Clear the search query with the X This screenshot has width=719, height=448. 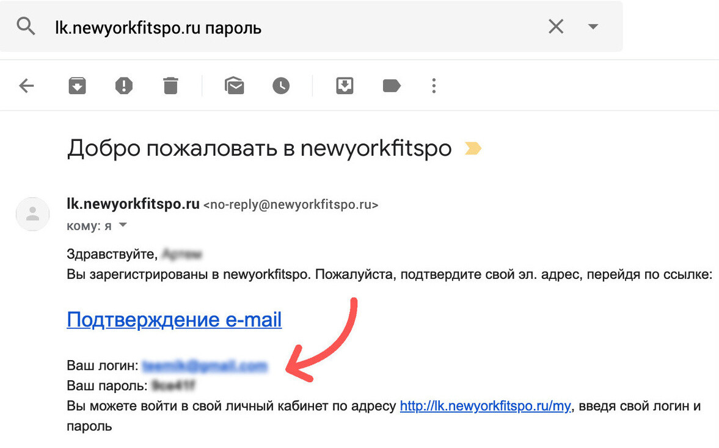point(556,27)
